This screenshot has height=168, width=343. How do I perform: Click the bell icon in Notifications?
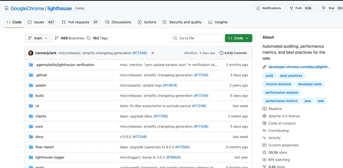[x=258, y=8]
